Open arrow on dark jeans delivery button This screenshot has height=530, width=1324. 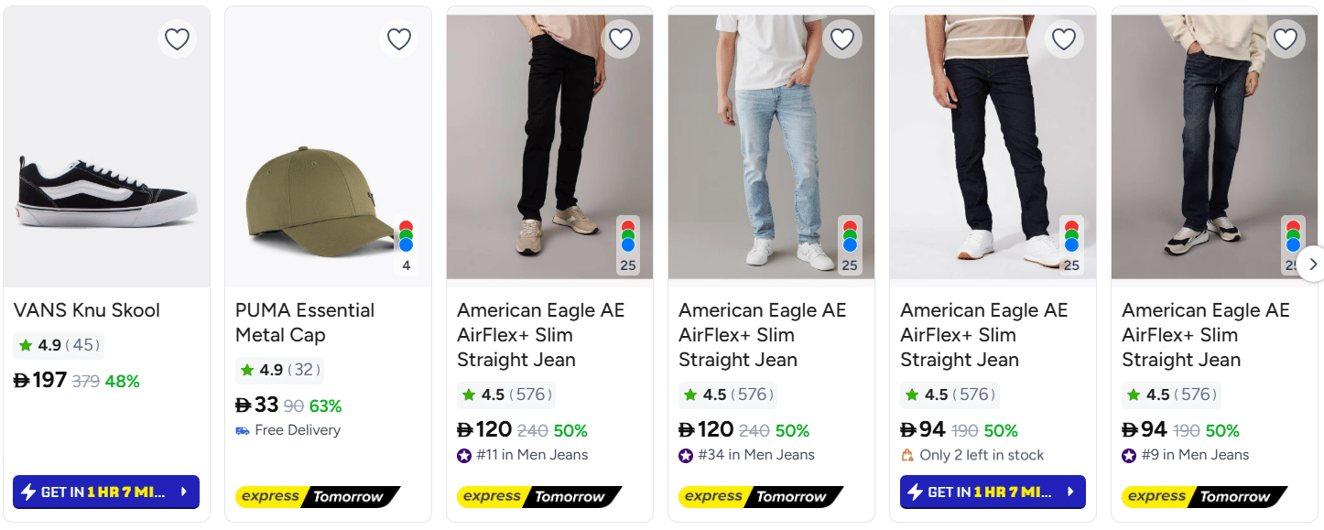coord(1070,492)
